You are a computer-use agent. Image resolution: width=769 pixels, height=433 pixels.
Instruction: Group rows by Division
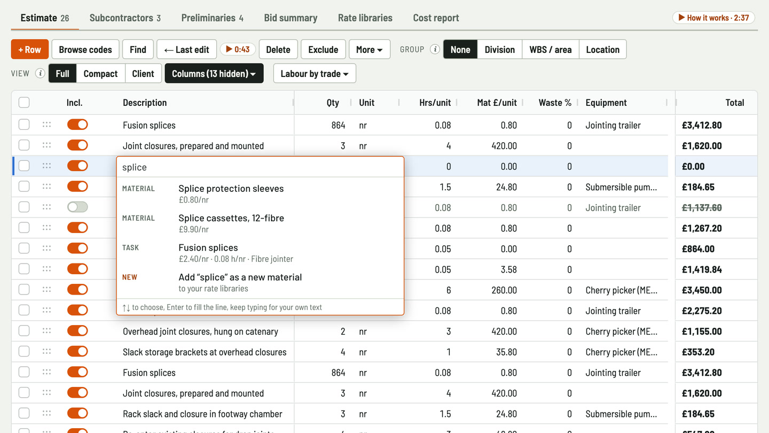[500, 50]
